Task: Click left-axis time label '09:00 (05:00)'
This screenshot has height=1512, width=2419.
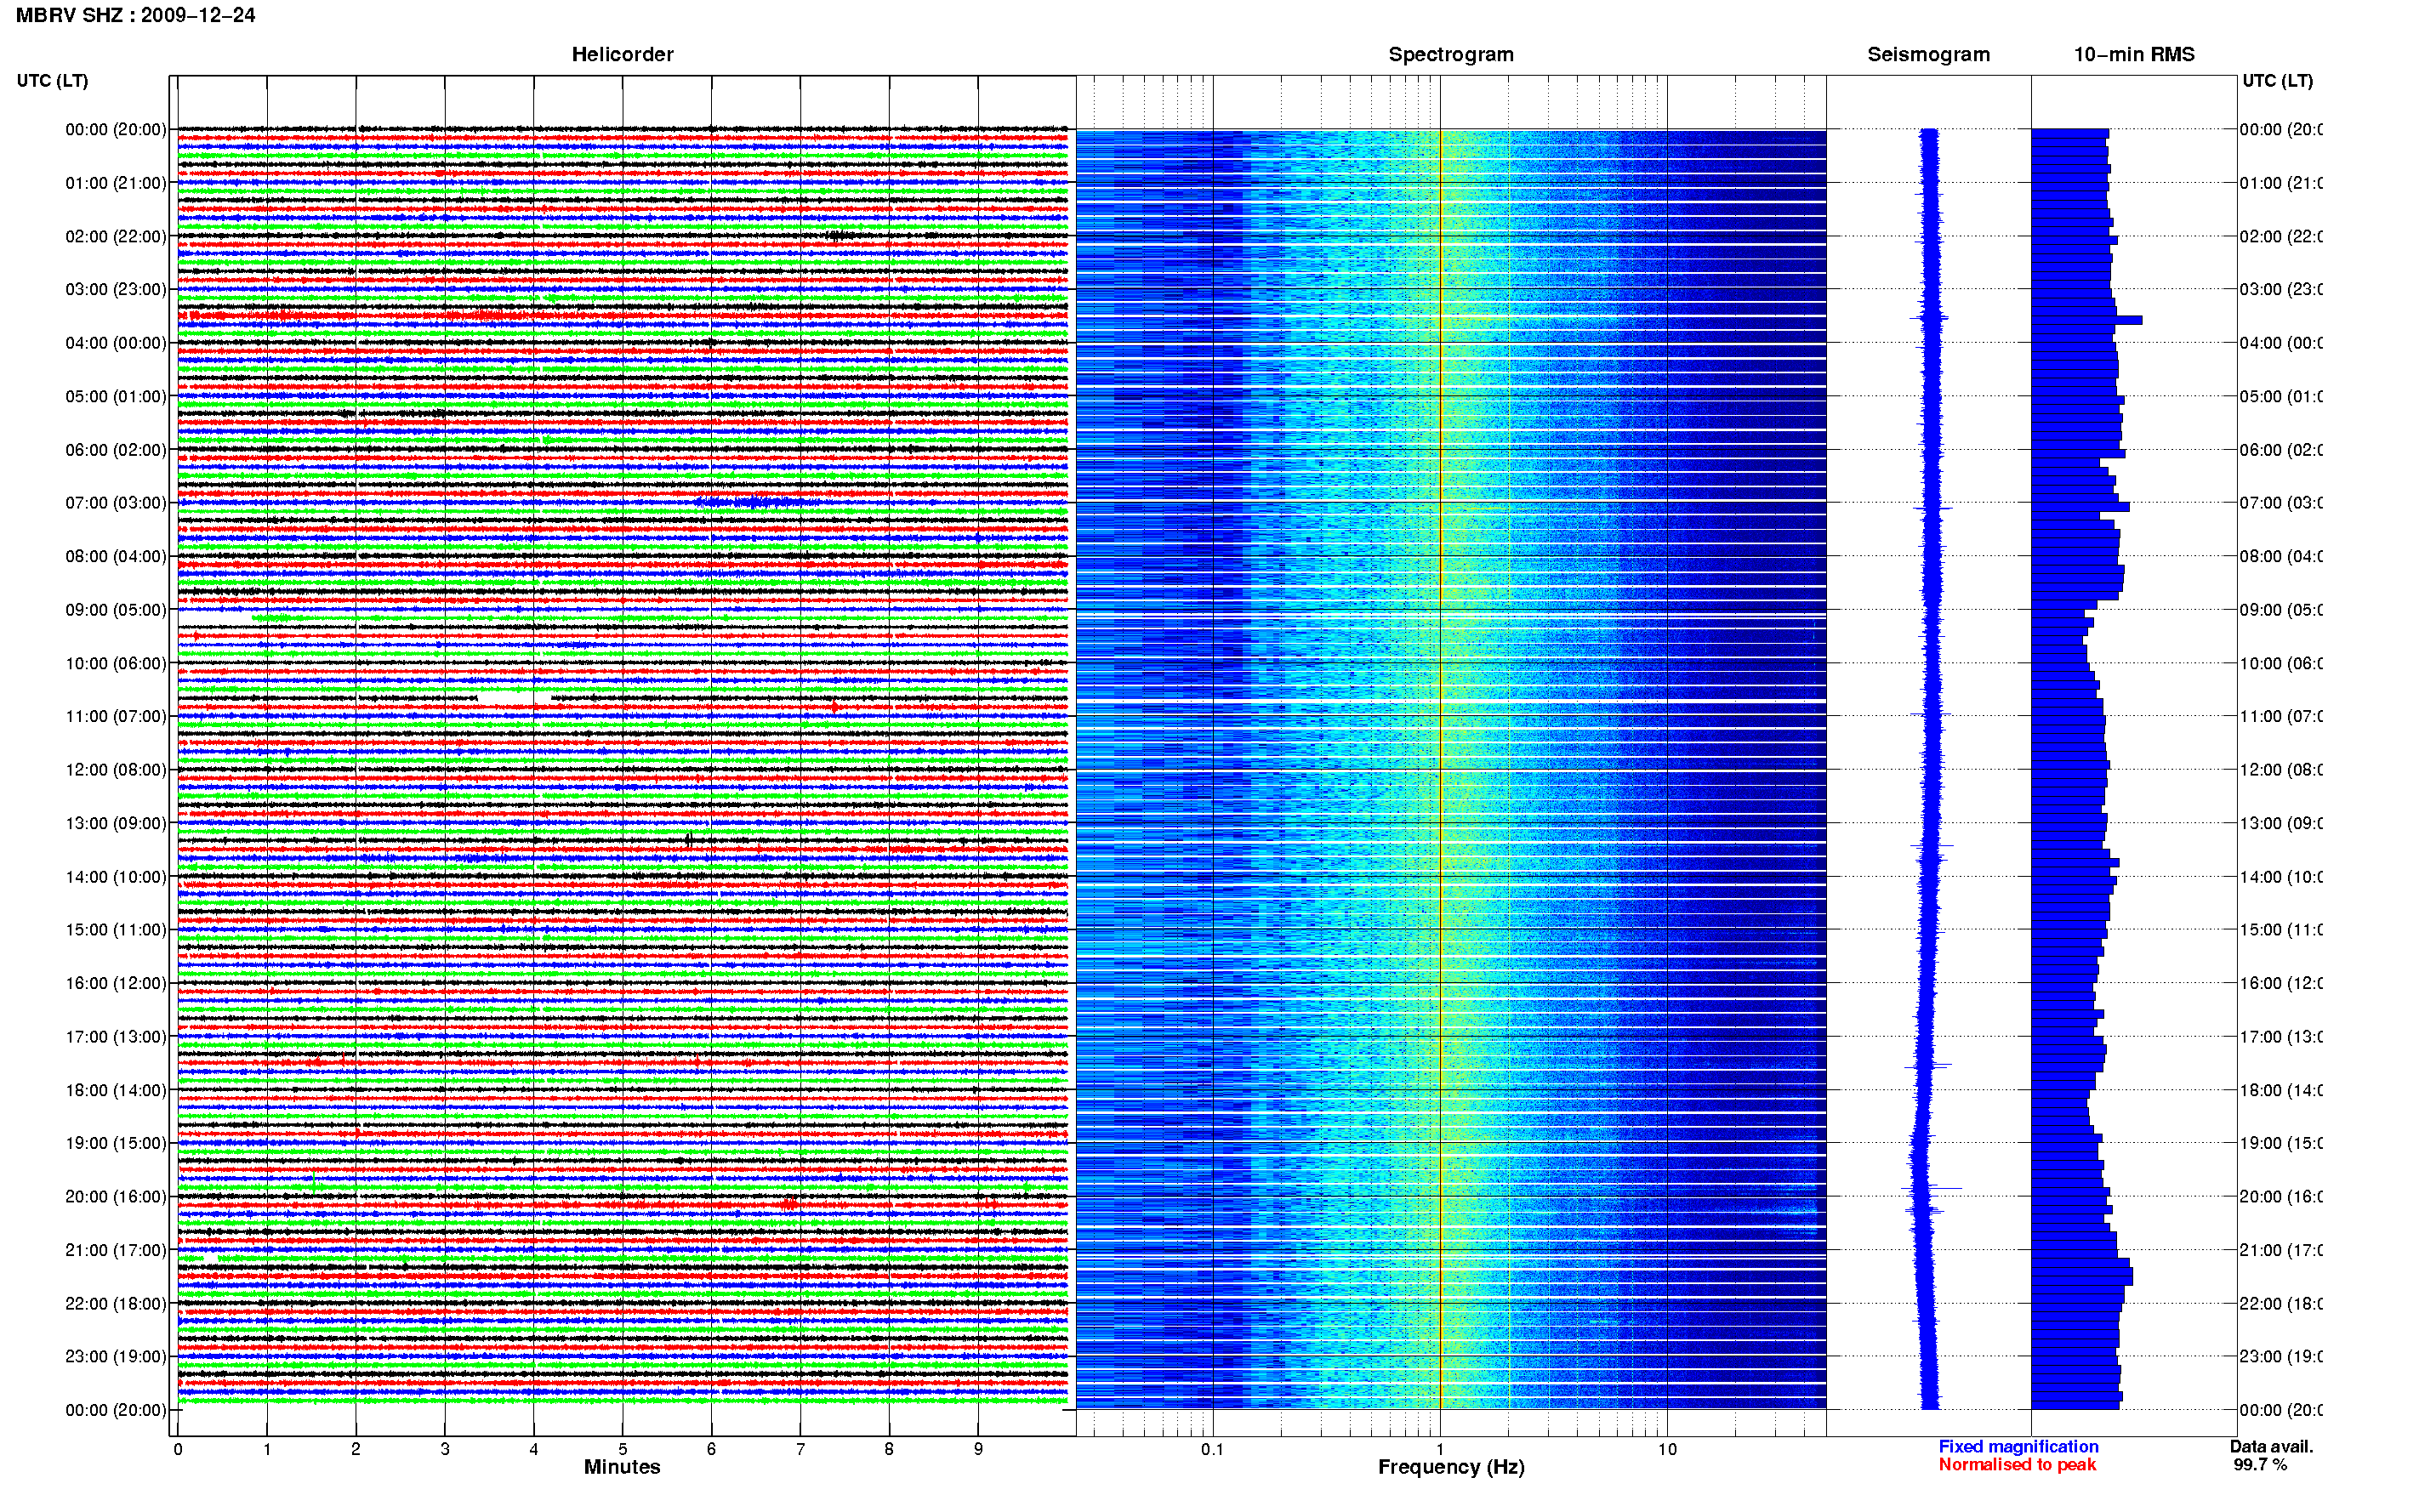Action: coord(116,610)
